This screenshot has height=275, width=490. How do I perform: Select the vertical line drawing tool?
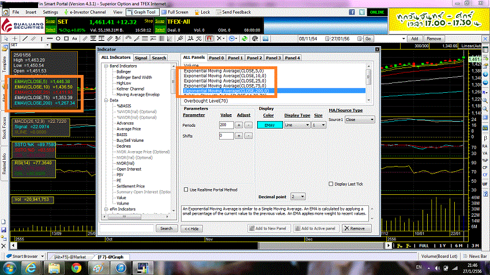pos(42,39)
